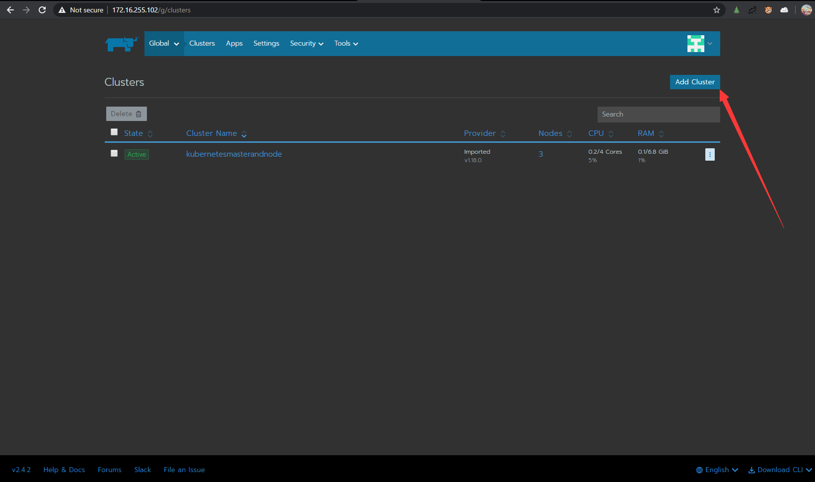Reload the page with the refresh icon

(42, 10)
